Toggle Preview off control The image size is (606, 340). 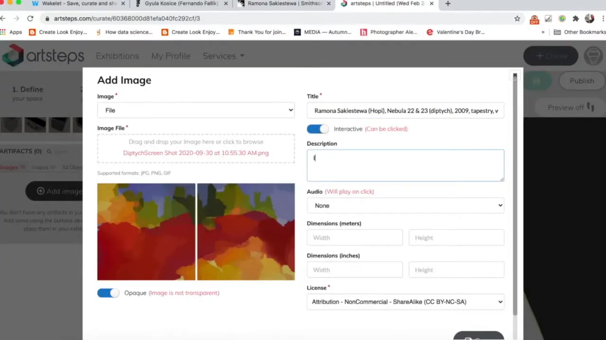coord(570,107)
